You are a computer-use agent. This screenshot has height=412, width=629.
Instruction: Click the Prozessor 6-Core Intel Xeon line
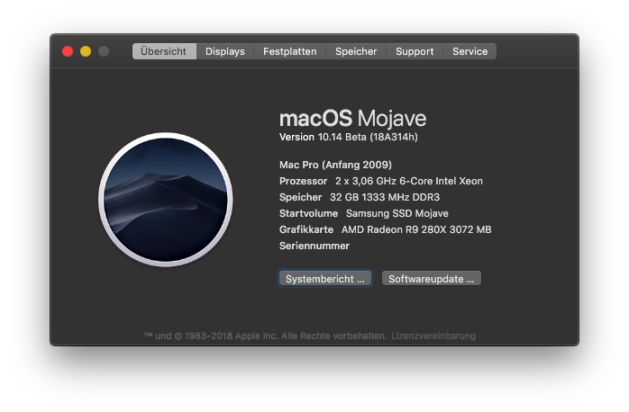point(380,181)
